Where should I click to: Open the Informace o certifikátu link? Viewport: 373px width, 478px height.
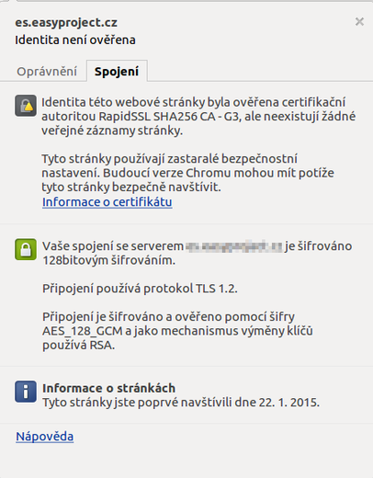point(107,202)
